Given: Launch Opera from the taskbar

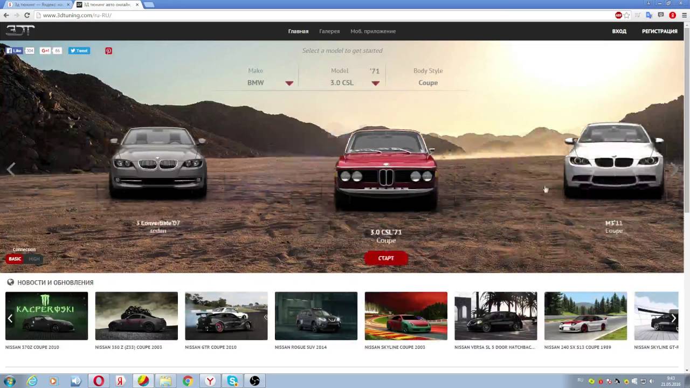Looking at the screenshot, I should point(99,381).
